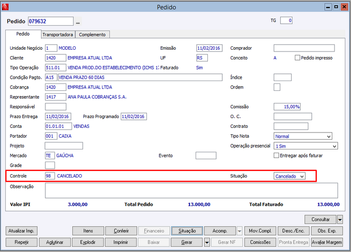The width and height of the screenshot is (351, 252).
Task: Click the Avaliar Margem button
Action: tap(327, 242)
